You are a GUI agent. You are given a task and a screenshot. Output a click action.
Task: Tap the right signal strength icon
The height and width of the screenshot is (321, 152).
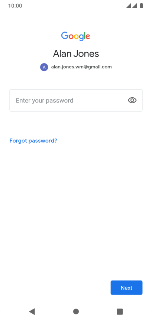[135, 6]
